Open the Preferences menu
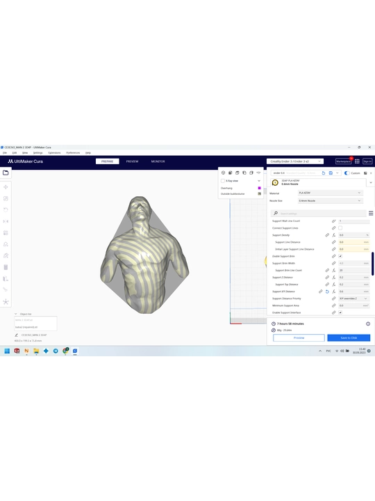375x501 pixels. (73, 152)
